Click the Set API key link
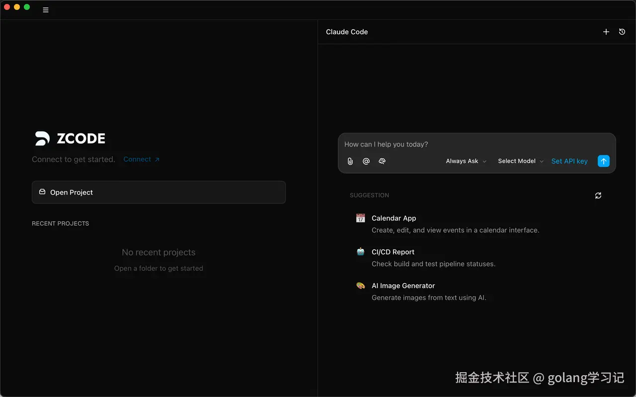636x397 pixels. 569,161
